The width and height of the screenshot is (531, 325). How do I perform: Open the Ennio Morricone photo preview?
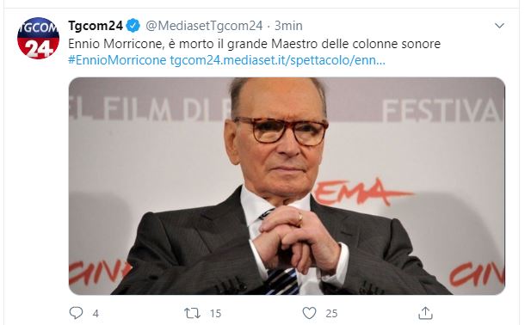(x=287, y=186)
